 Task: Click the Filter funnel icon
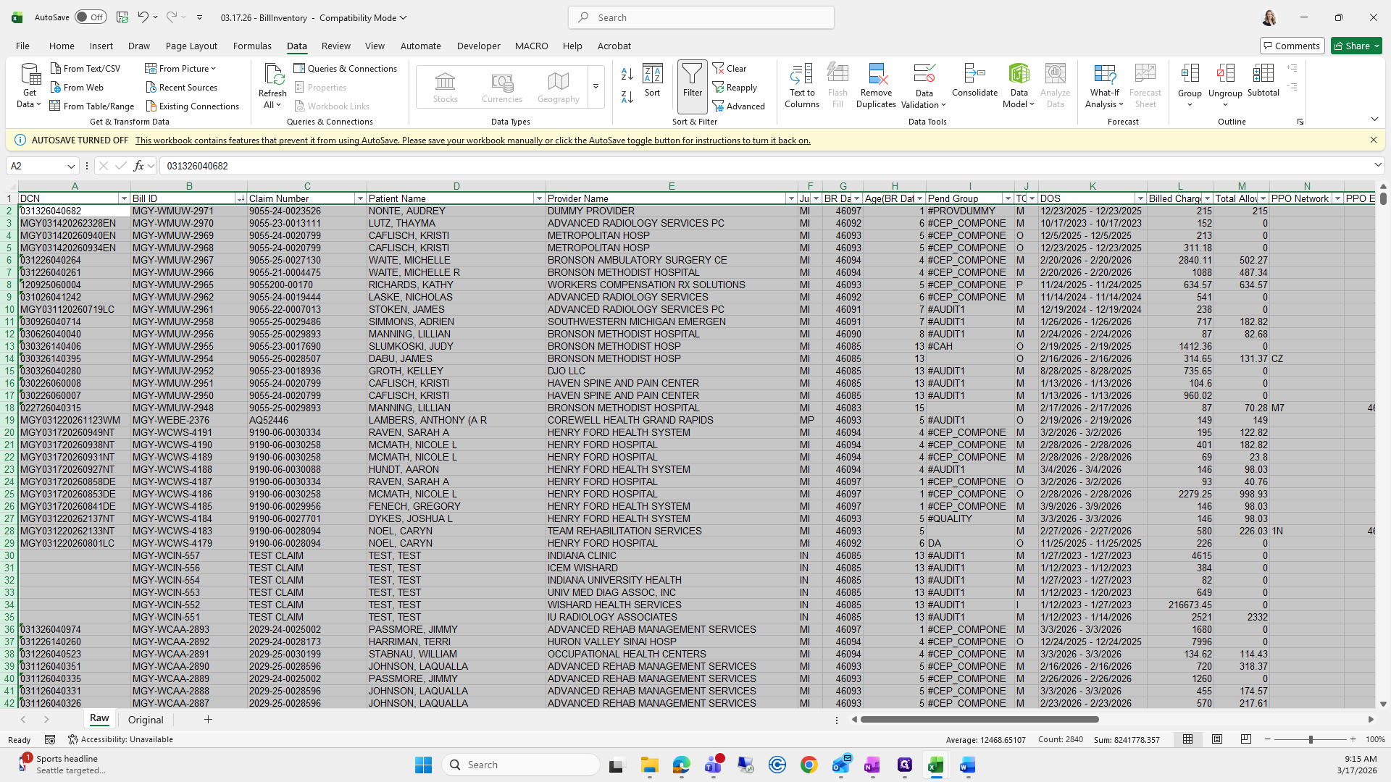(x=692, y=80)
